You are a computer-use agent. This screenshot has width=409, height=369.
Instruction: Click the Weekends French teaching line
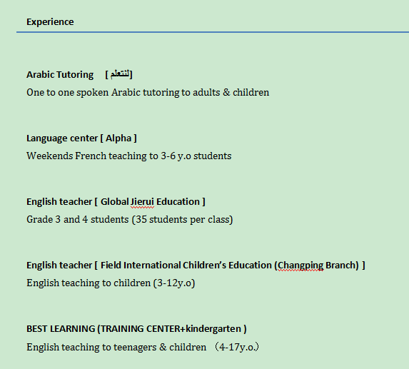point(129,156)
